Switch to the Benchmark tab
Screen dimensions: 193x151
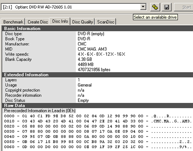click(x=13, y=22)
